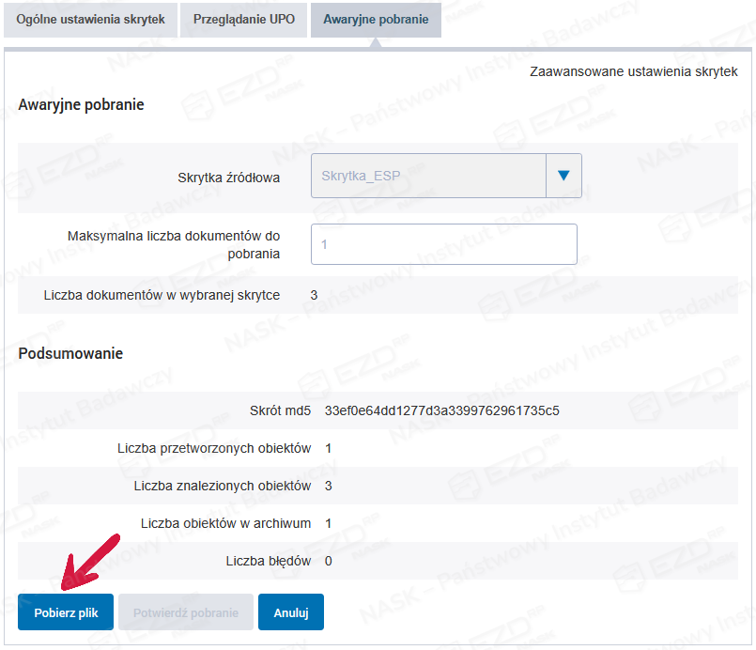The width and height of the screenshot is (756, 650).
Task: Click the Liczba obiektów w archiwum label
Action: (225, 523)
